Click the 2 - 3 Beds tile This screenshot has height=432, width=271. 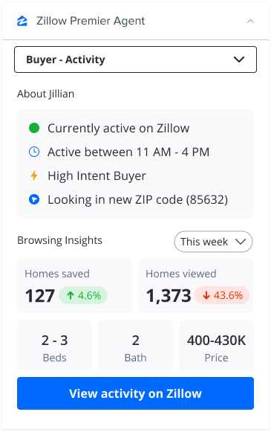point(54,346)
